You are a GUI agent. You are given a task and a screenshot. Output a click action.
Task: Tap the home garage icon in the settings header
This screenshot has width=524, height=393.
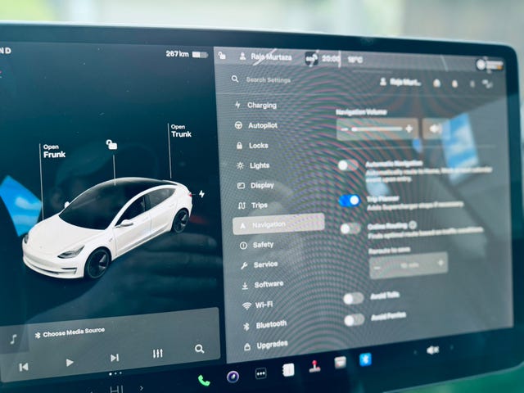[x=436, y=83]
